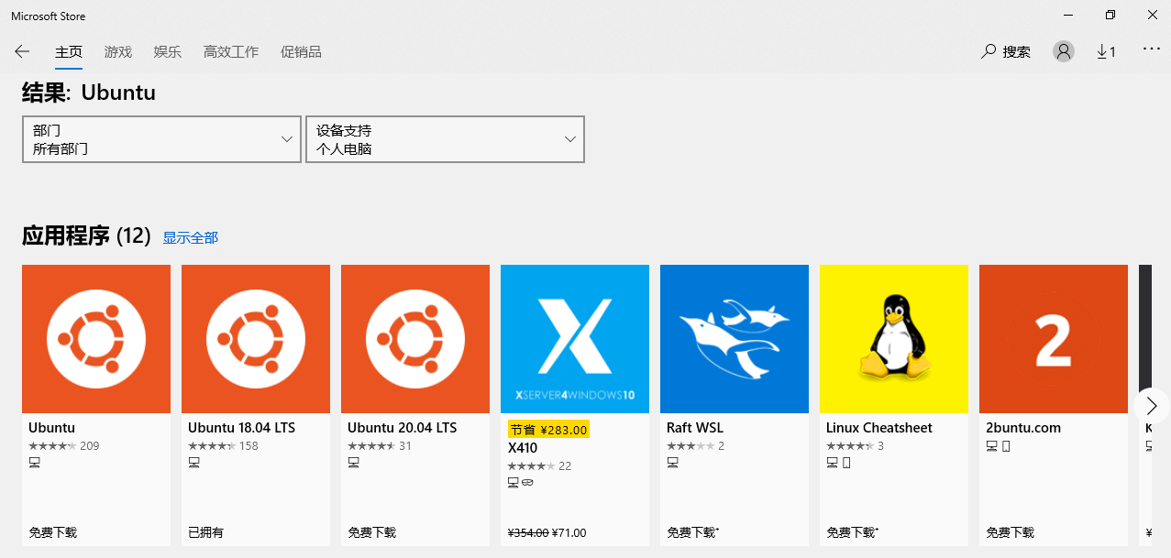Switch to the 娱乐 tab

(168, 52)
